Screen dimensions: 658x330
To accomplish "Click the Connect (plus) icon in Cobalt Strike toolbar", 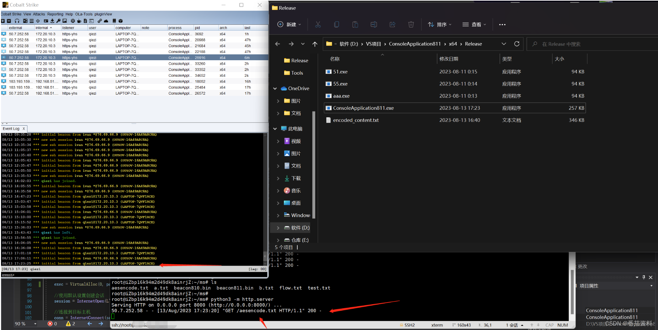I will pos(3,21).
